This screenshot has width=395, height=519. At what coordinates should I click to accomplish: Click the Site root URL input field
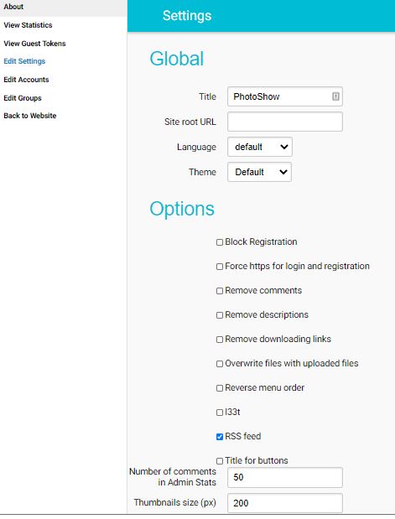pos(285,122)
